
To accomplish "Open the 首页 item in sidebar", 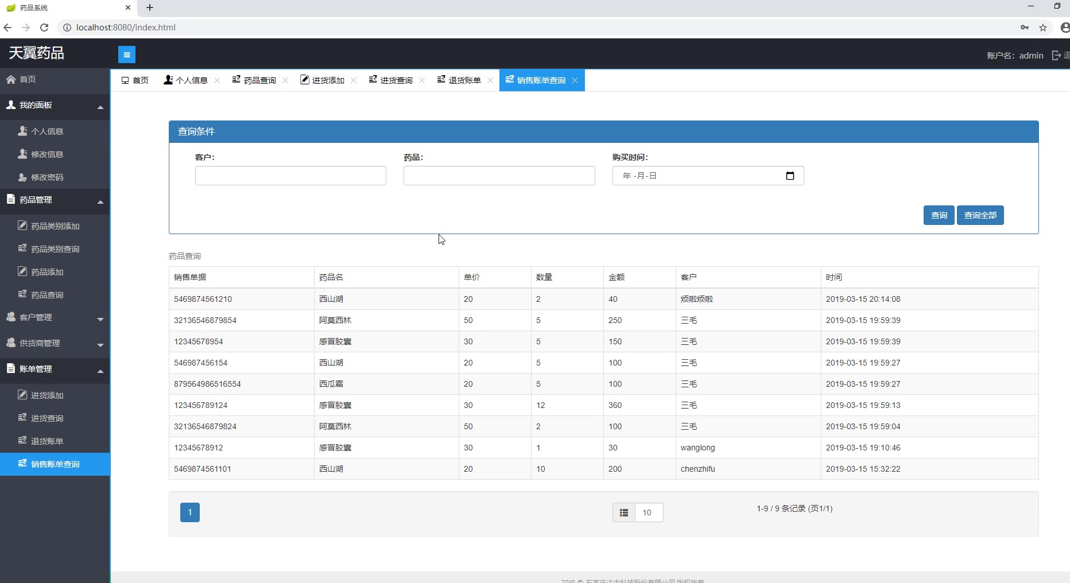I will coord(55,80).
